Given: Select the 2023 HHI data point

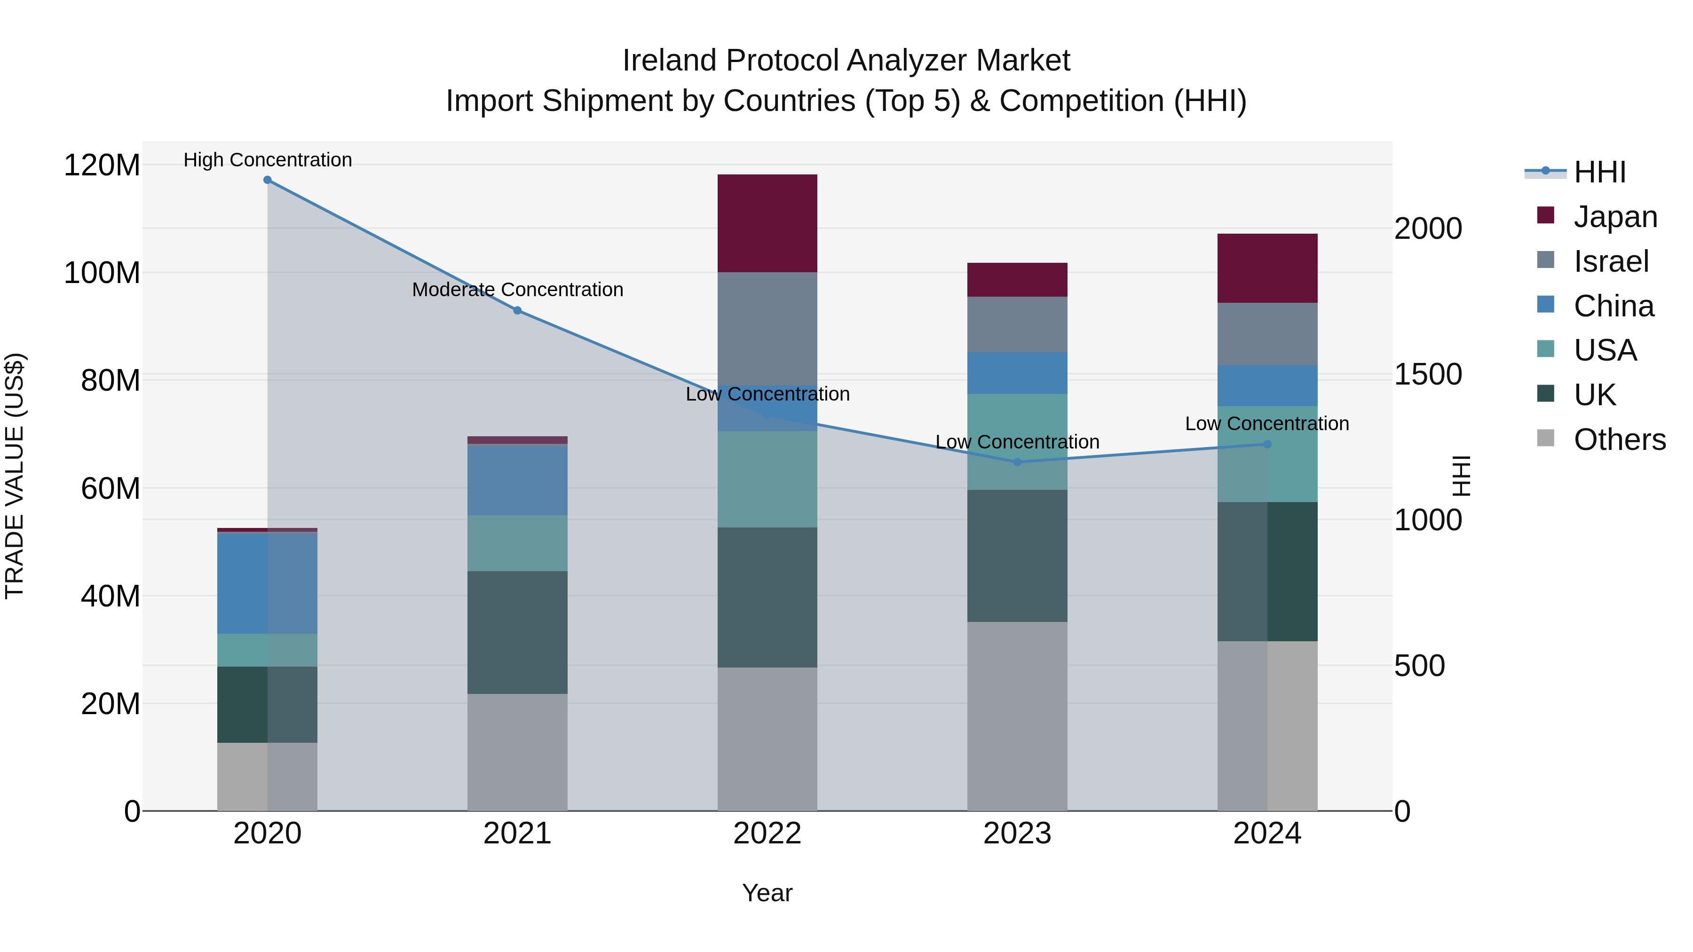Looking at the screenshot, I should click(x=1017, y=462).
